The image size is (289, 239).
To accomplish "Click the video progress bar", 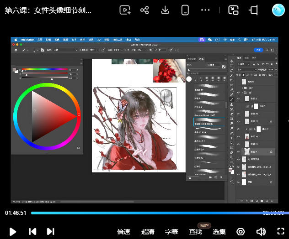I will click(160, 213).
